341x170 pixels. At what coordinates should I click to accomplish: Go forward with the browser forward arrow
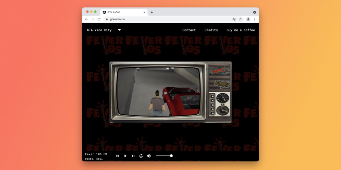pos(93,19)
